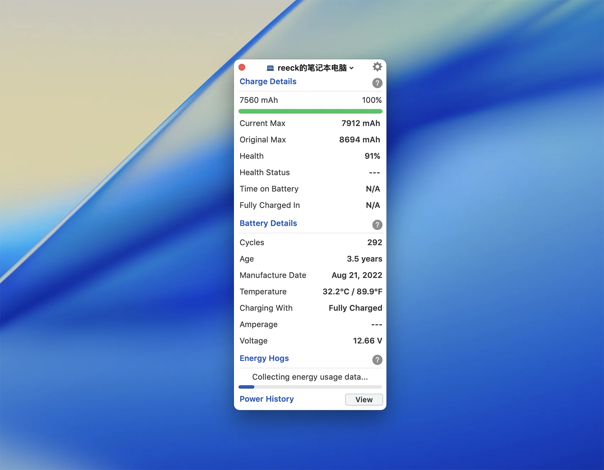Image resolution: width=604 pixels, height=470 pixels.
Task: Open settings via the gear icon
Action: pyautogui.click(x=377, y=67)
